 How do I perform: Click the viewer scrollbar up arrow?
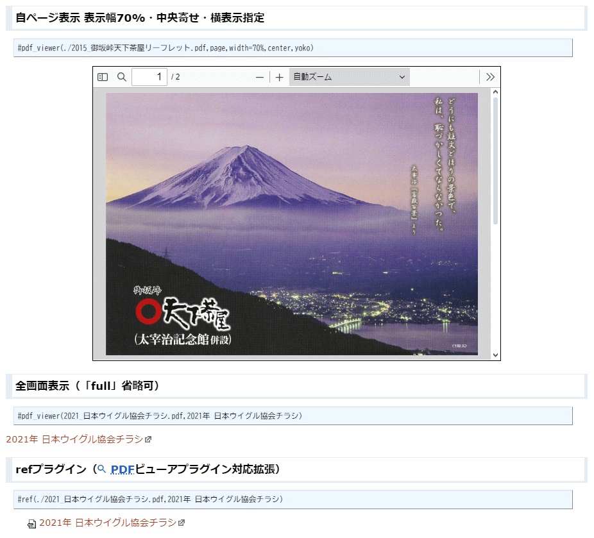495,93
